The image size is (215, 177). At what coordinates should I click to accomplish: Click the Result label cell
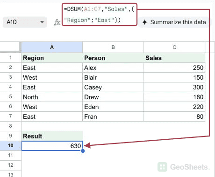[52, 136]
